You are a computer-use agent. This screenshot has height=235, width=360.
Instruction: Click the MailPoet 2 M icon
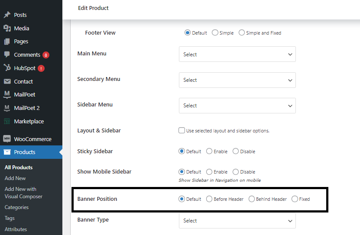7,108
